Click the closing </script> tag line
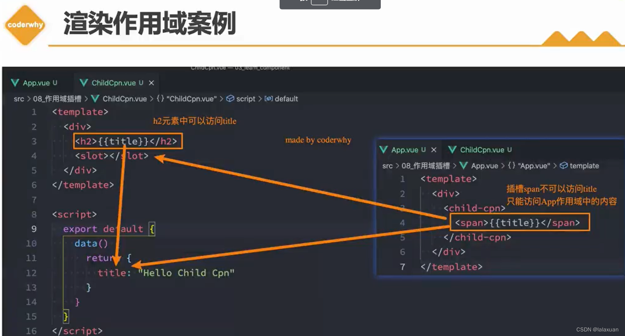The width and height of the screenshot is (625, 336). 77,331
